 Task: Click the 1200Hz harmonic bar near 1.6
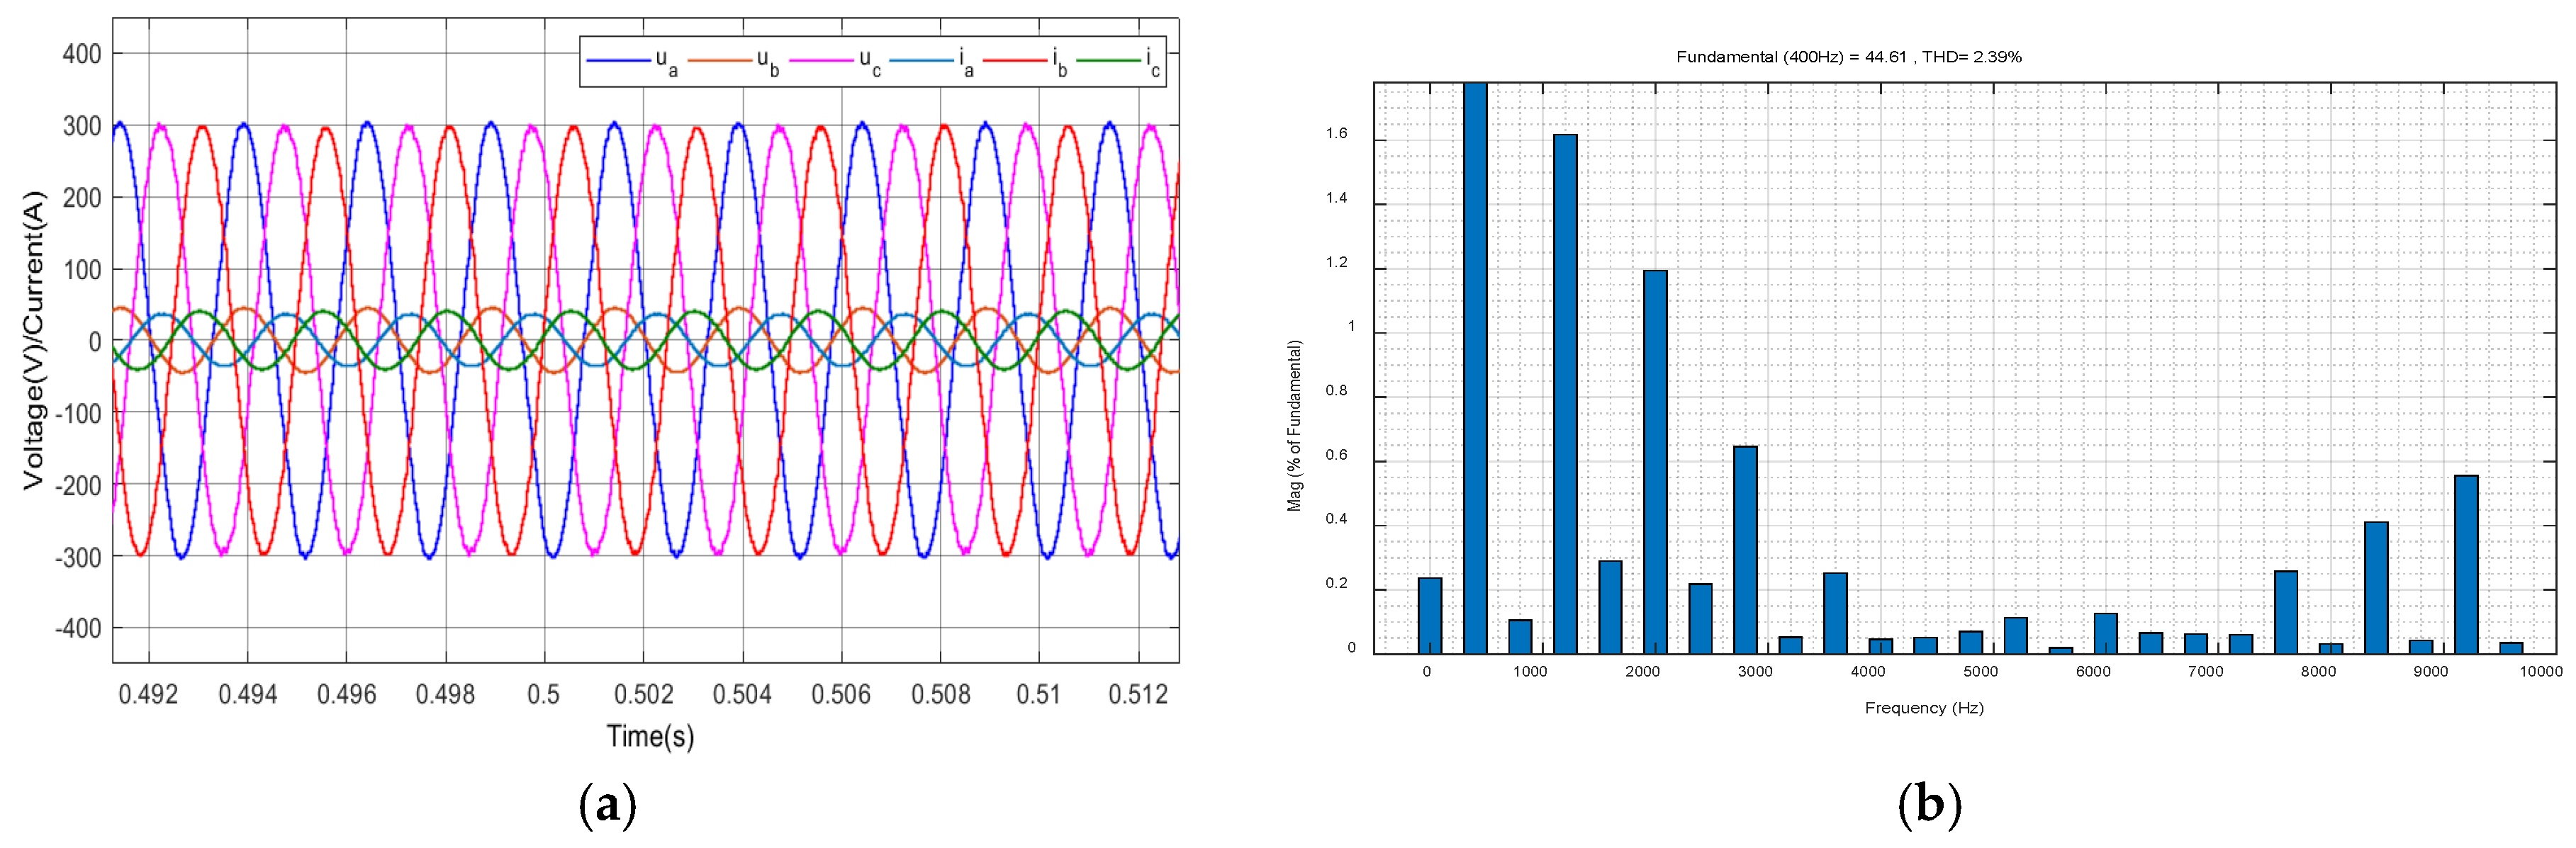pyautogui.click(x=1565, y=393)
